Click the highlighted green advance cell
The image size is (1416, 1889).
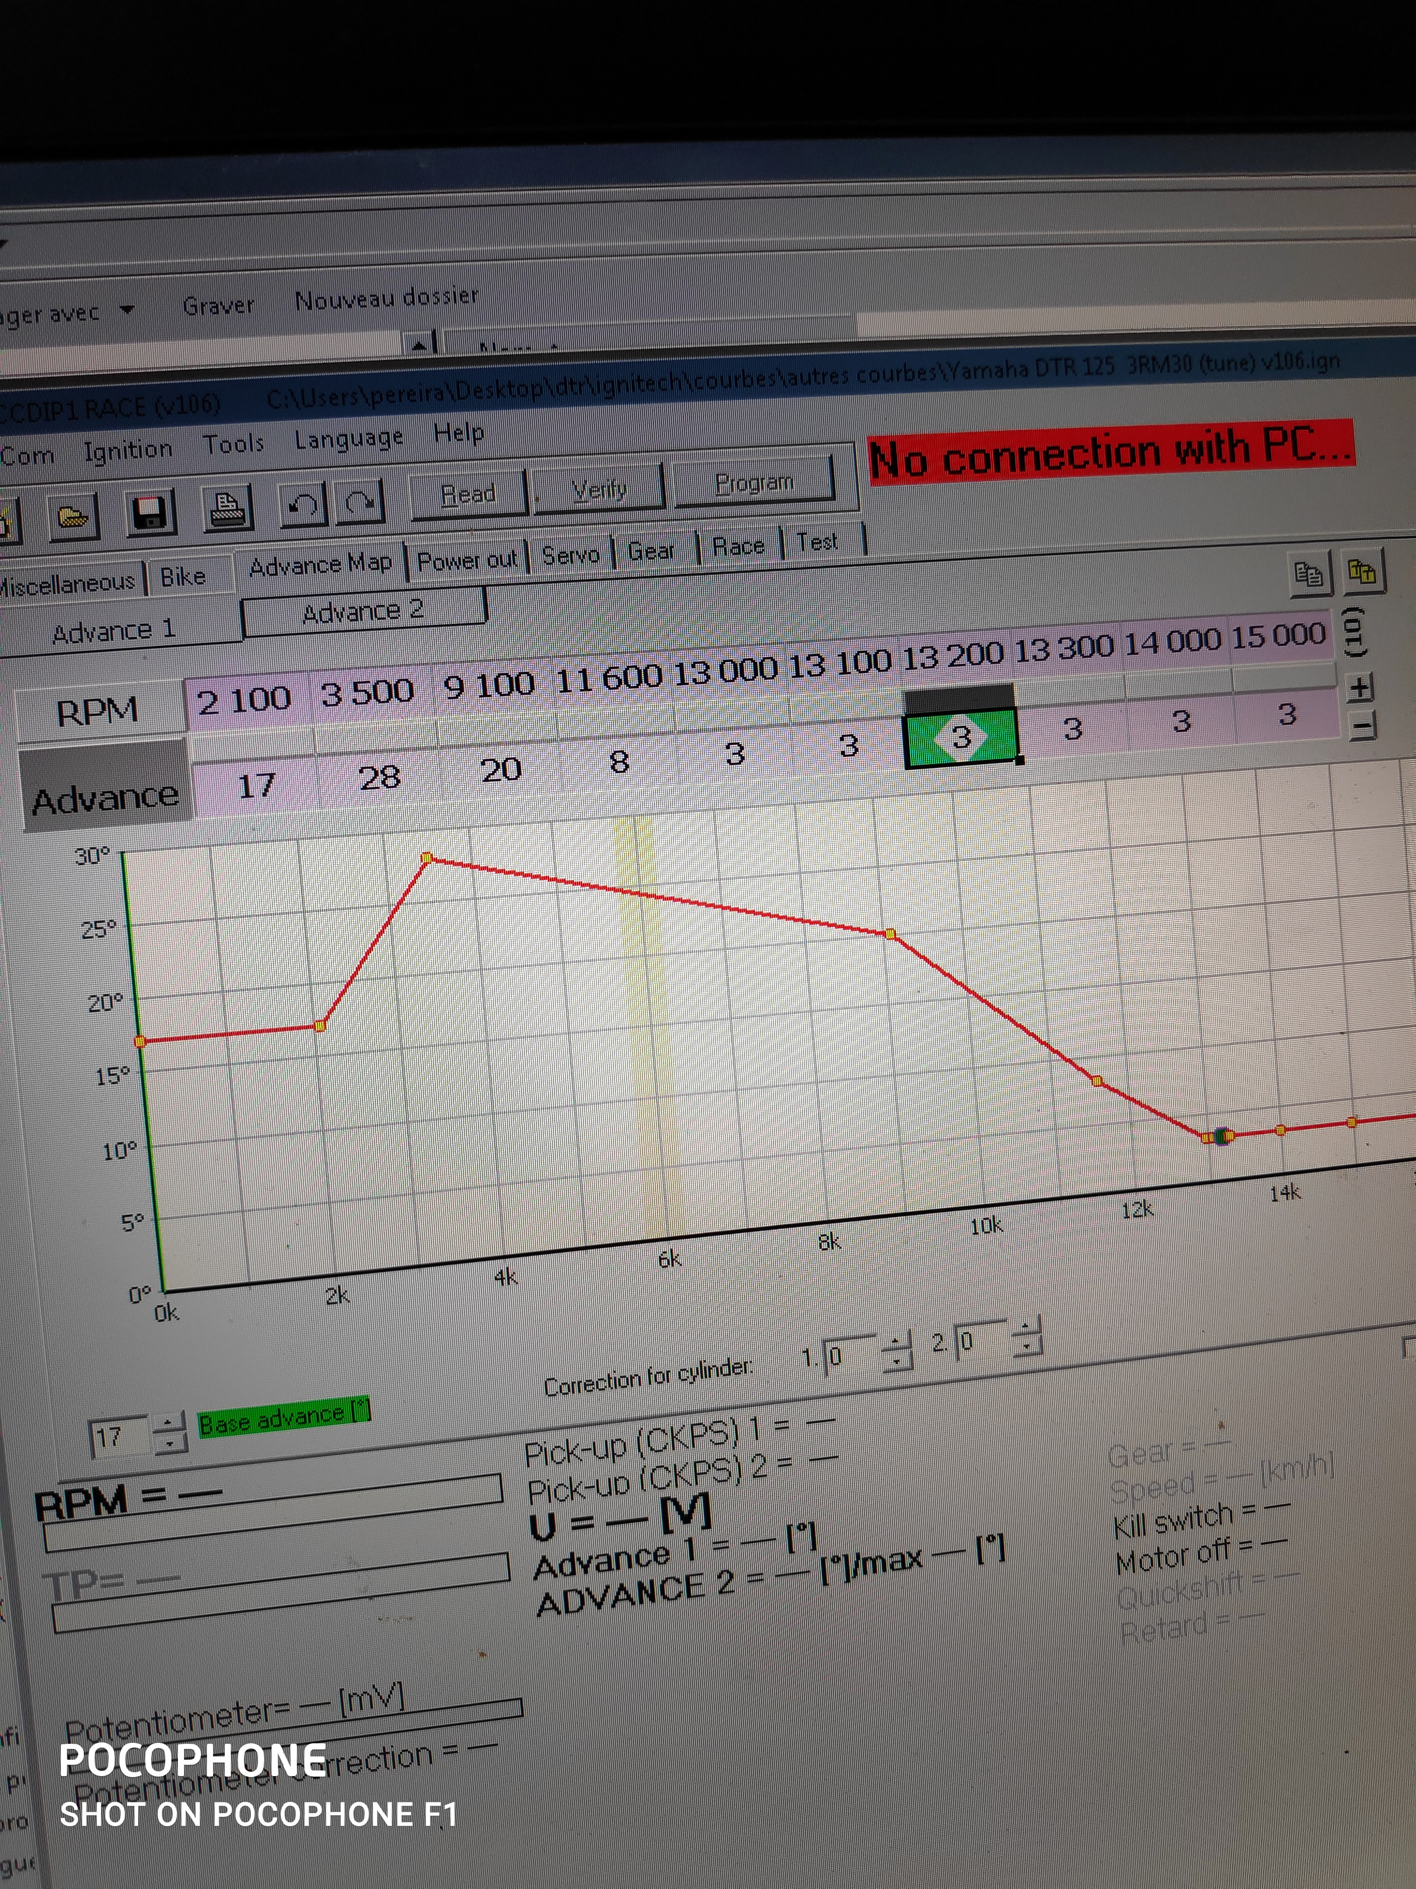click(x=961, y=737)
